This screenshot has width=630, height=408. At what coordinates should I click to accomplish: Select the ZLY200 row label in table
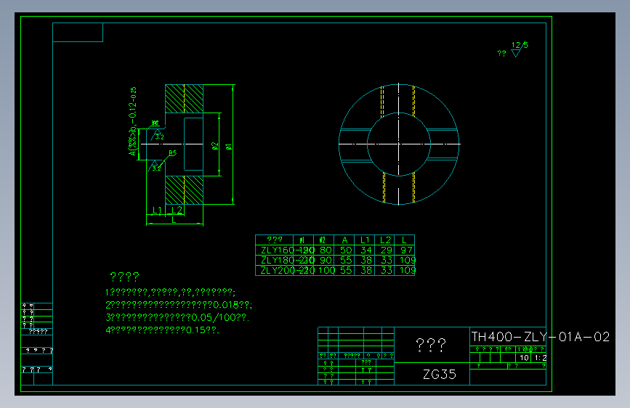coord(278,270)
